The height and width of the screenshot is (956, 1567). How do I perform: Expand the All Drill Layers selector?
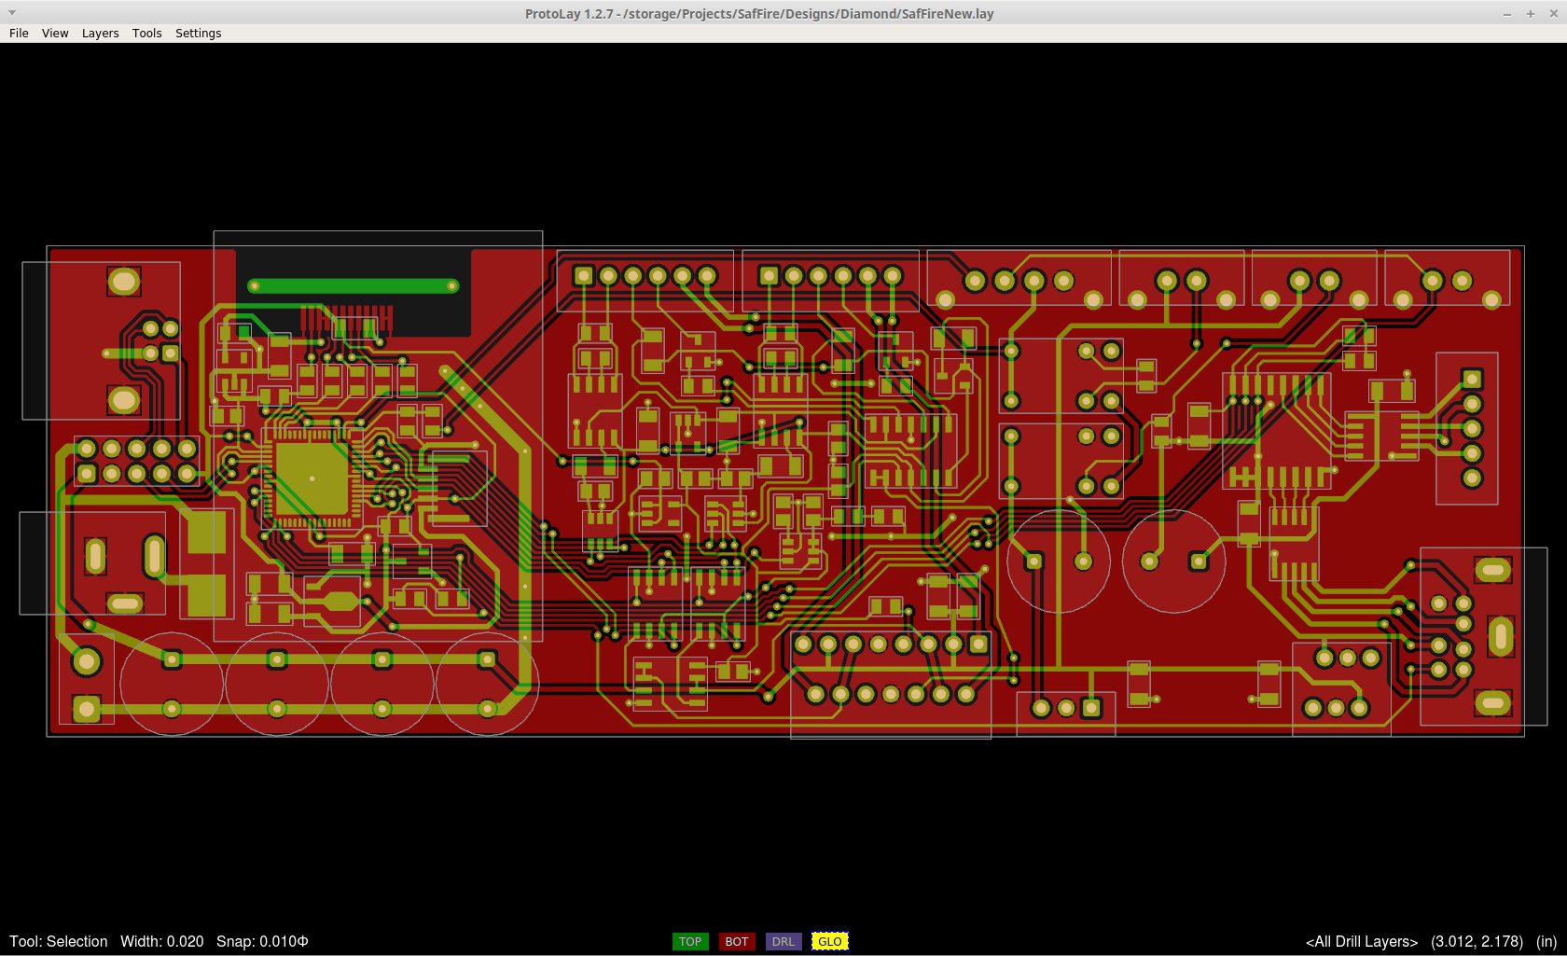click(1361, 941)
